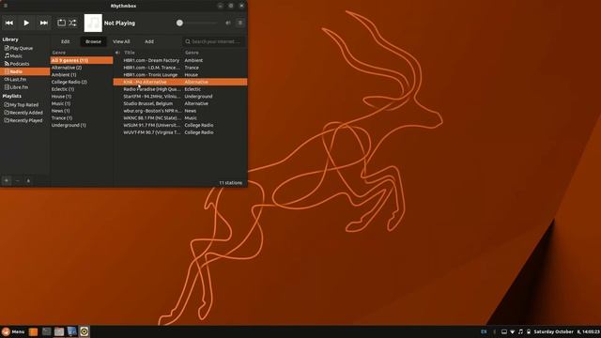
Task: Add a new radio station
Action: (x=149, y=41)
